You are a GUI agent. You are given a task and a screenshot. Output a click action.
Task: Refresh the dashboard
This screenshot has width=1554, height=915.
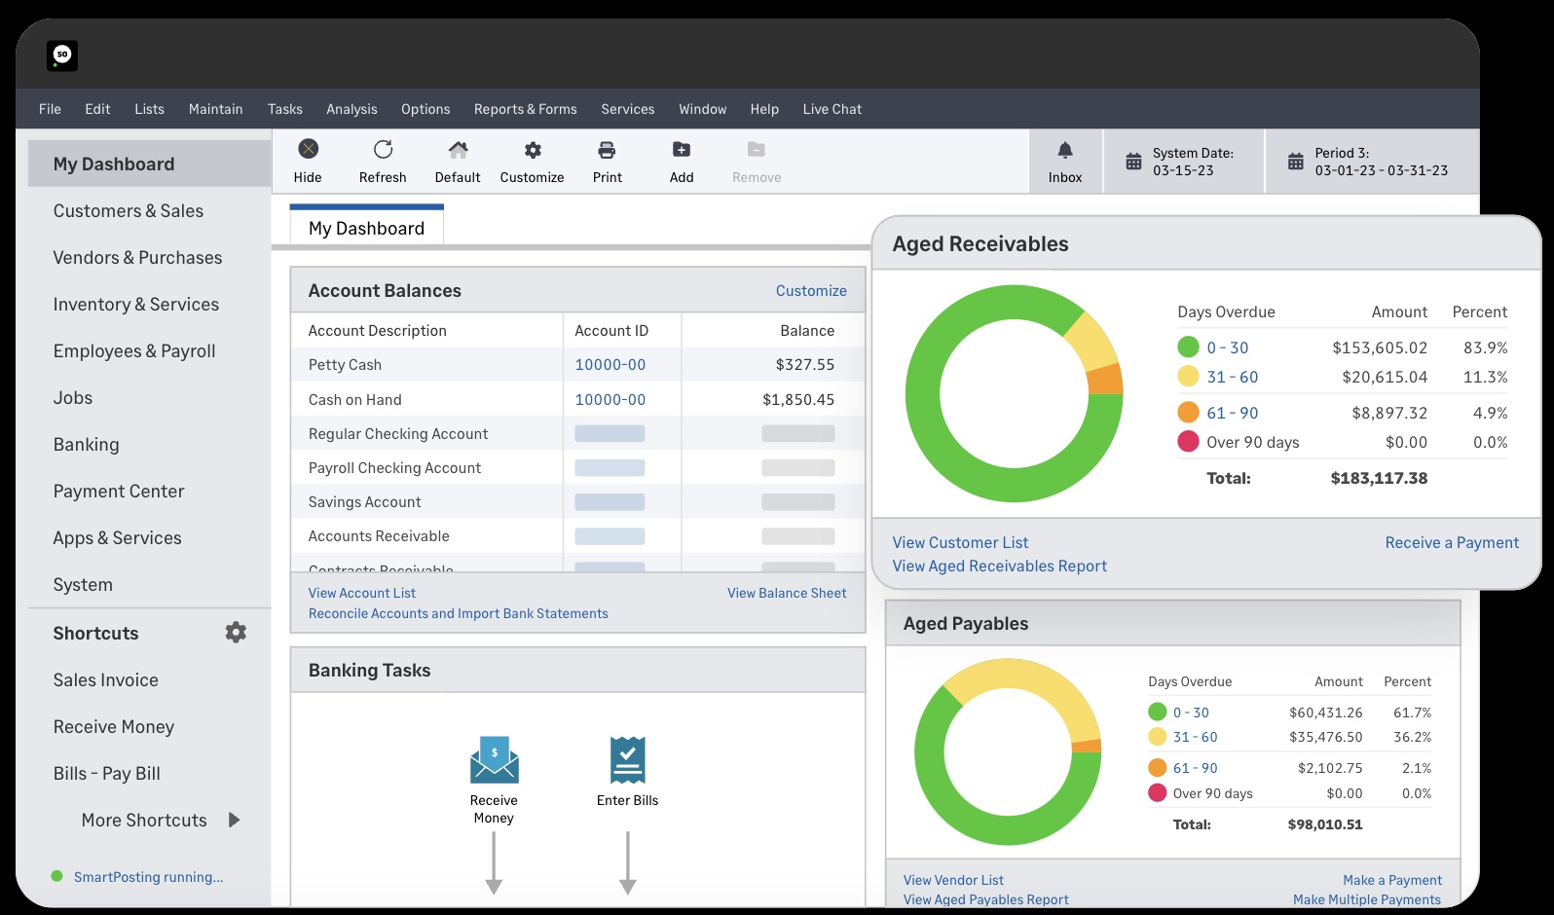(x=383, y=149)
